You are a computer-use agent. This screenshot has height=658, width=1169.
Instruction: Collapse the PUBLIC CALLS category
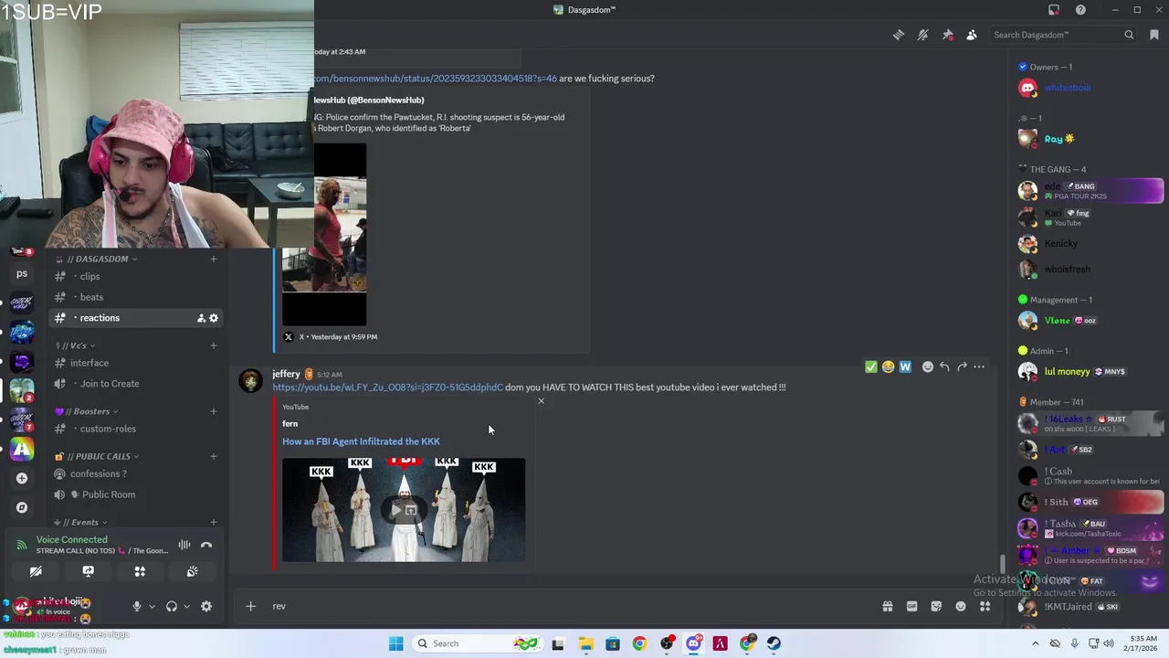coord(97,456)
